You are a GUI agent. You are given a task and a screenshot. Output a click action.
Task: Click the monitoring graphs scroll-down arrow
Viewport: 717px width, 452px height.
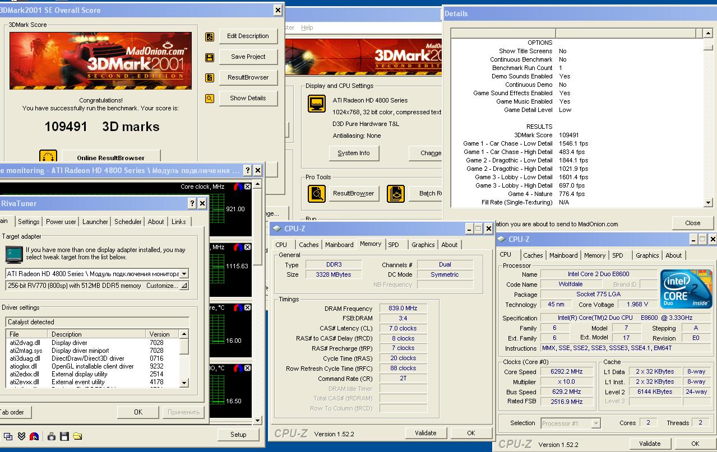[x=258, y=420]
